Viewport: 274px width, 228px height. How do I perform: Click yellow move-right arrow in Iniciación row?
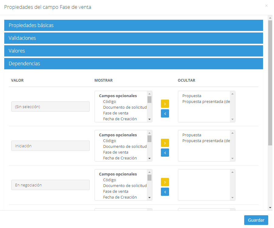tap(165, 143)
